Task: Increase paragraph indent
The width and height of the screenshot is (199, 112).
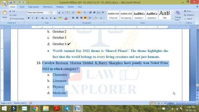Action: tap(94, 12)
